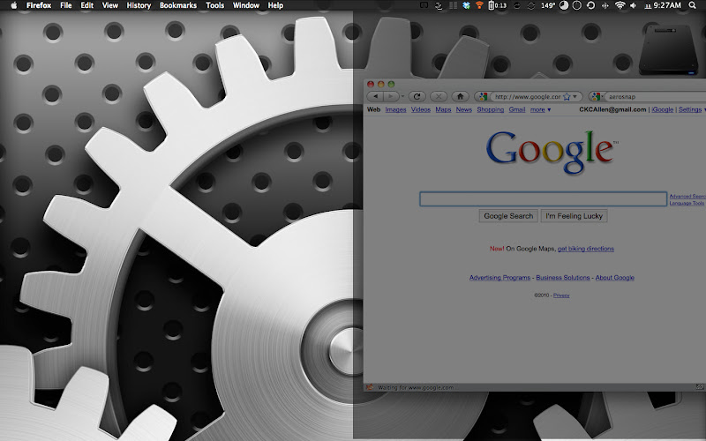
Task: Open the View menu
Action: (109, 5)
